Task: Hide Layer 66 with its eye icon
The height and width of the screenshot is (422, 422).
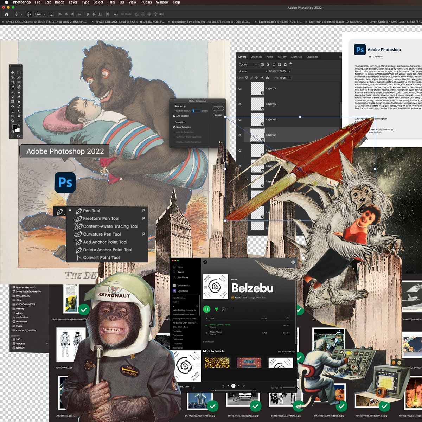Action: [240, 120]
